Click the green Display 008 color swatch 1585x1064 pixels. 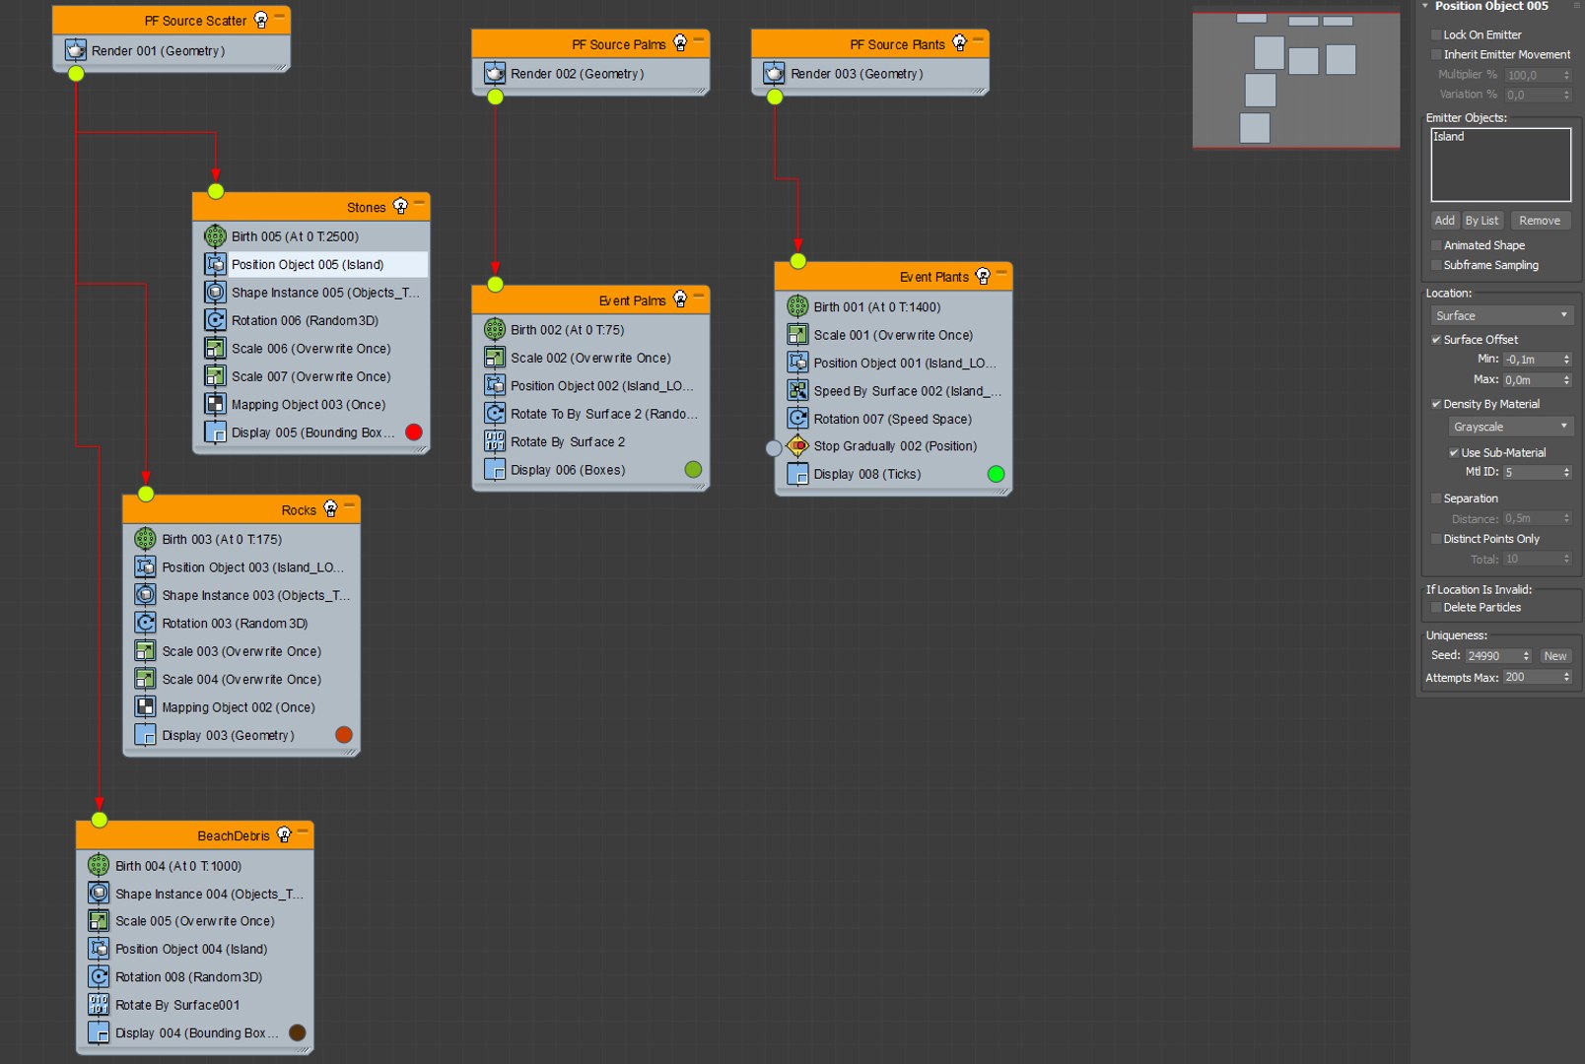[x=996, y=474]
